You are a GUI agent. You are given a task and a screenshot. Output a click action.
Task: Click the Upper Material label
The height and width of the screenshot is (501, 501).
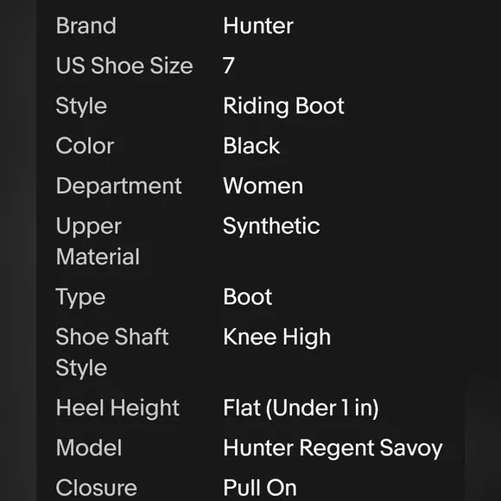[x=98, y=241]
